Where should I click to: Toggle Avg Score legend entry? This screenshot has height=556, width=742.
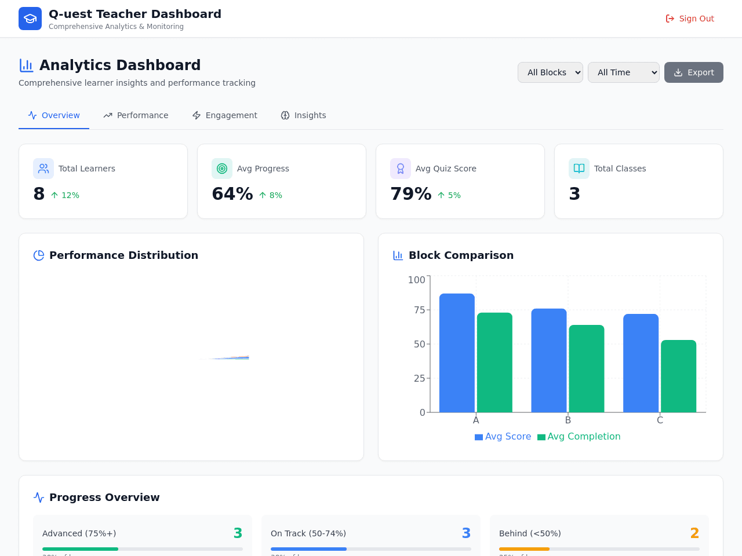click(503, 437)
